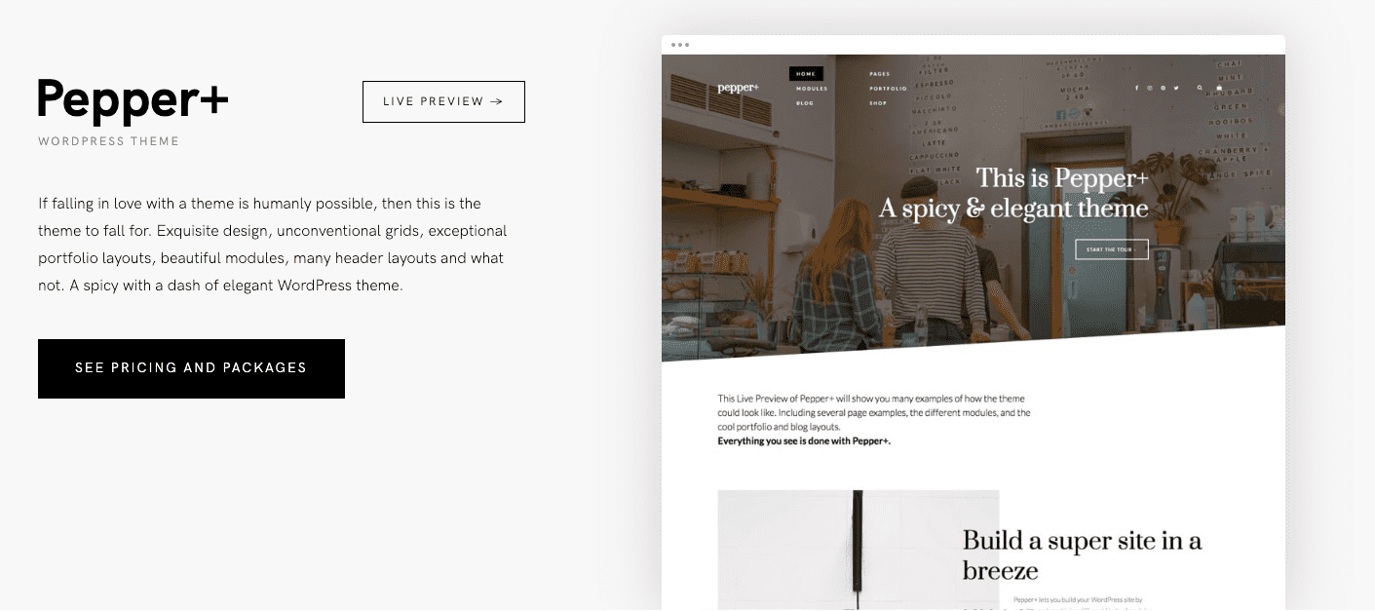Select the Home menu item

tap(806, 74)
